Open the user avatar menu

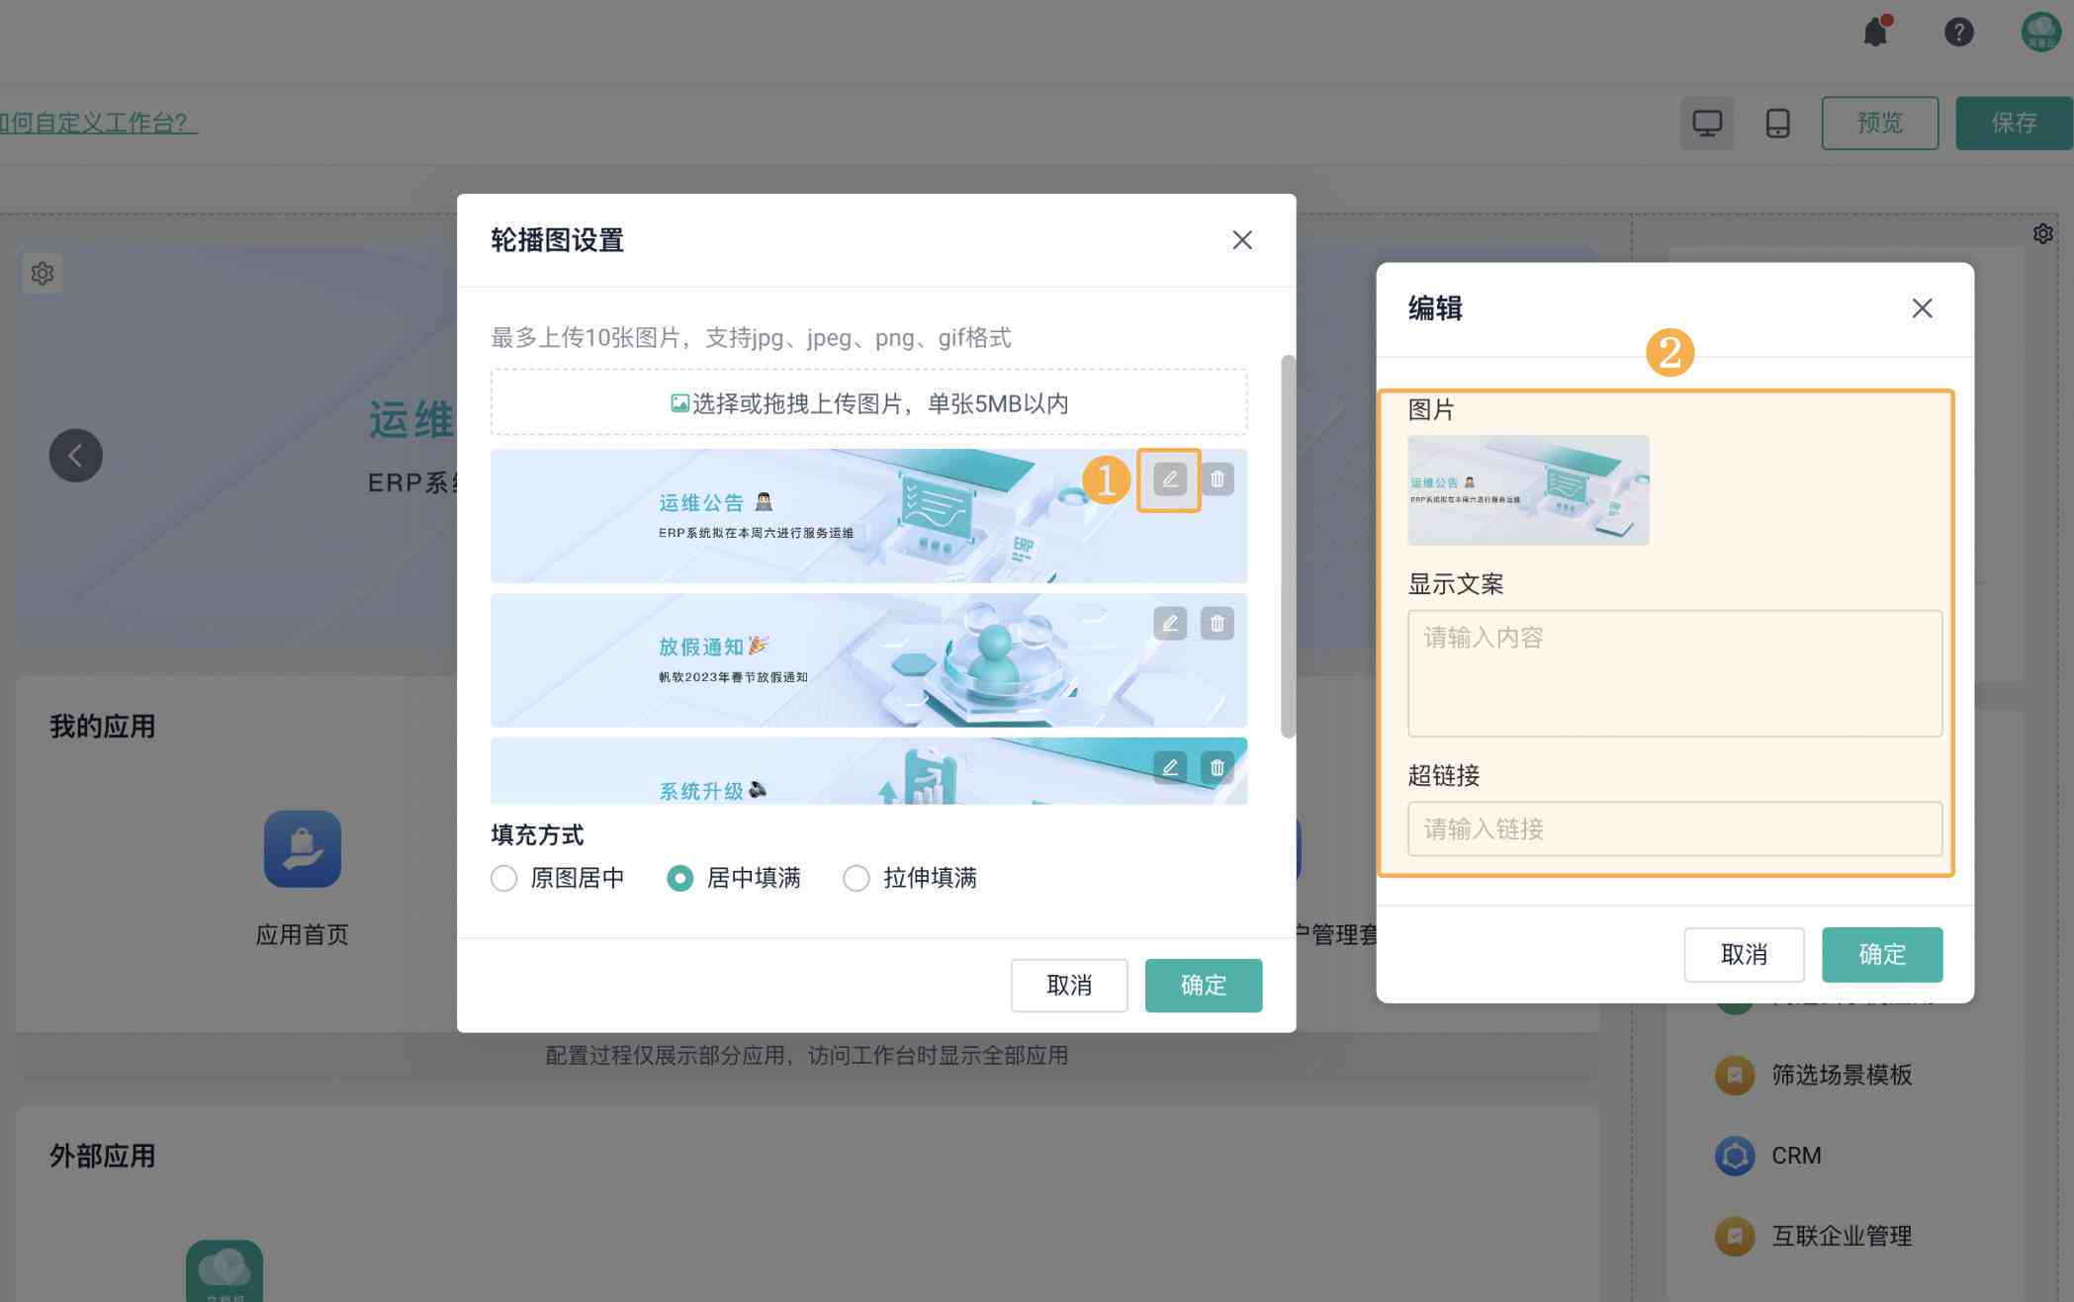click(x=2040, y=32)
